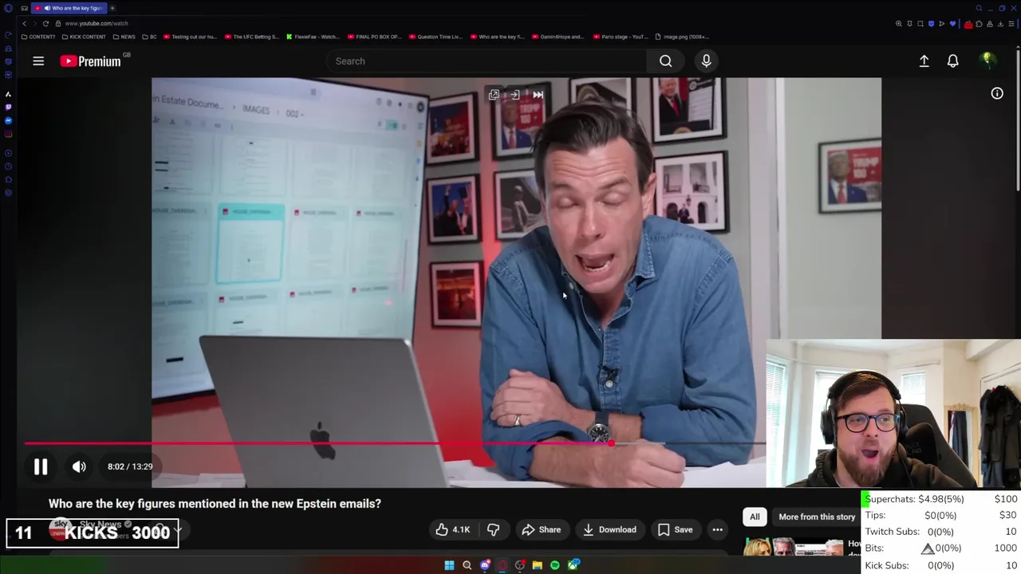Open Testing out our hu... bookmark
The image size is (1021, 574).
pos(190,37)
